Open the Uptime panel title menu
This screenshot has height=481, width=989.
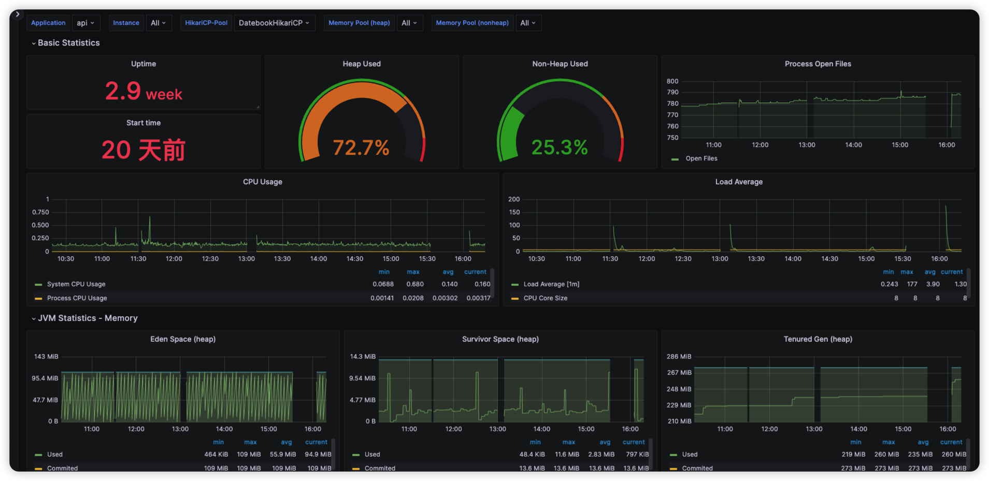click(x=144, y=64)
